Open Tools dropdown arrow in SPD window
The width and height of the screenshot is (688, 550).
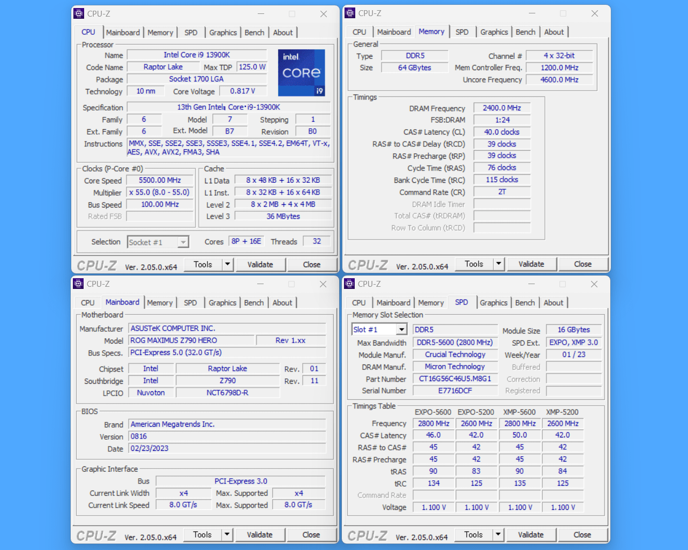(x=498, y=534)
